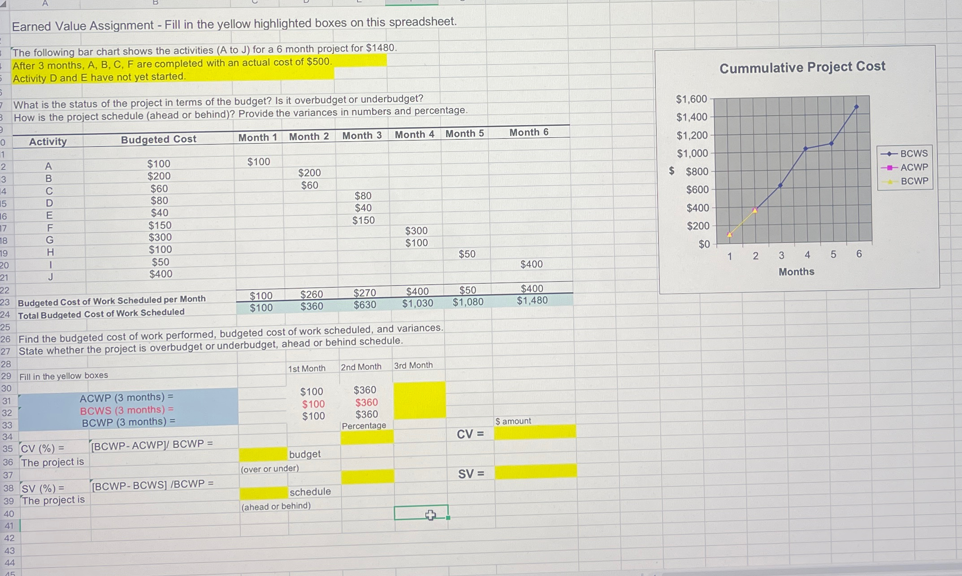Select the yellow CV $ amount cell
Image resolution: width=962 pixels, height=576 pixels.
[x=533, y=433]
